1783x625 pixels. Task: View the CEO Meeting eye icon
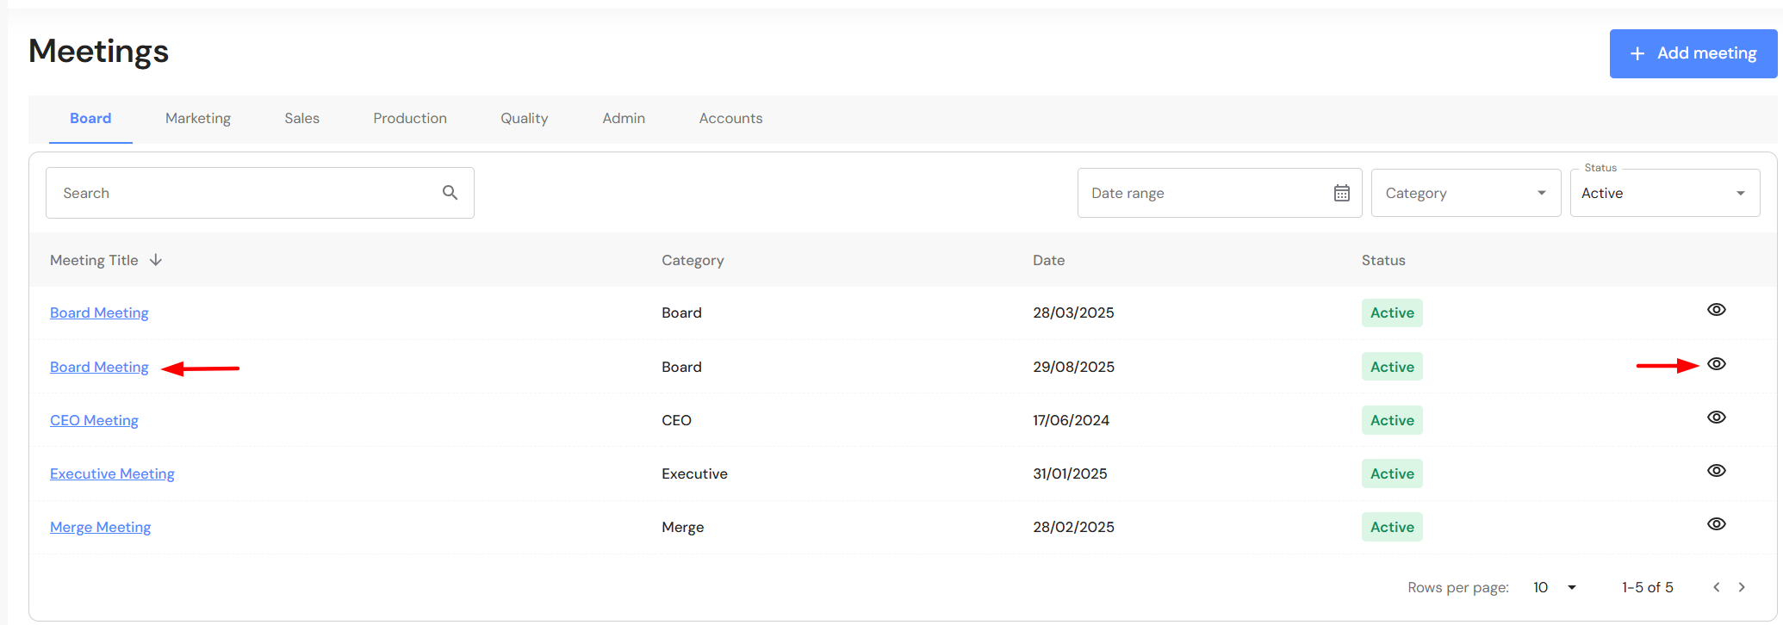point(1716,418)
